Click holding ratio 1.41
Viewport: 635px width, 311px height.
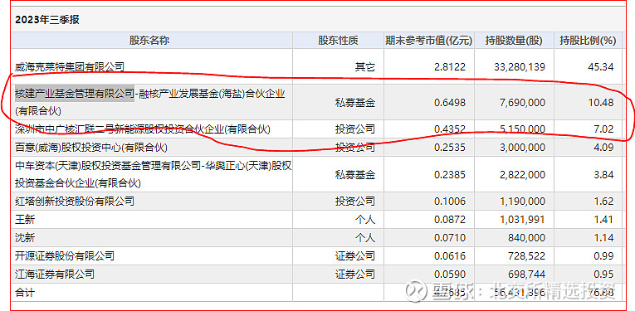pos(604,220)
